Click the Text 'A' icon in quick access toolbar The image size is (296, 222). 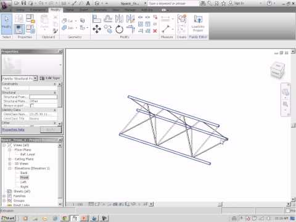(88, 3)
